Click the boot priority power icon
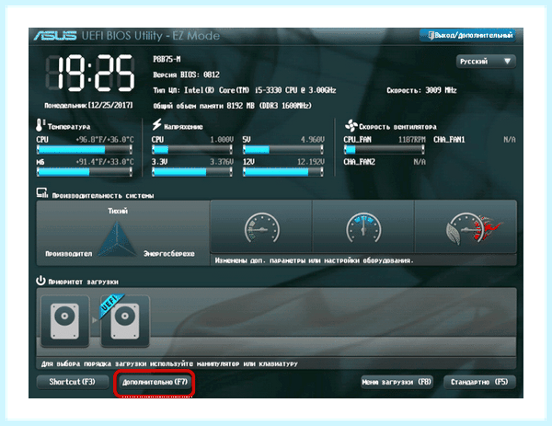This screenshot has height=426, width=552. pyautogui.click(x=40, y=281)
